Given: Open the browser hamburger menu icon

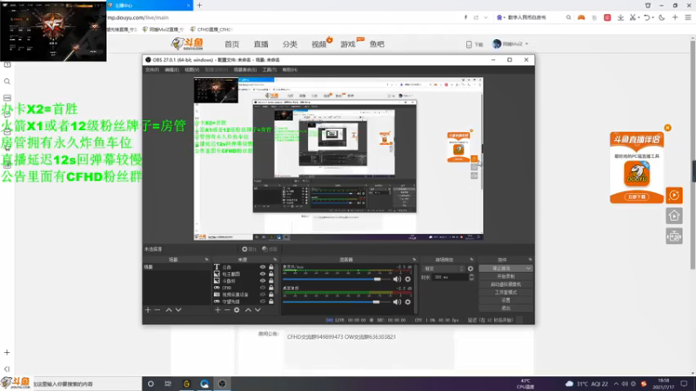Looking at the screenshot, I should (x=687, y=17).
